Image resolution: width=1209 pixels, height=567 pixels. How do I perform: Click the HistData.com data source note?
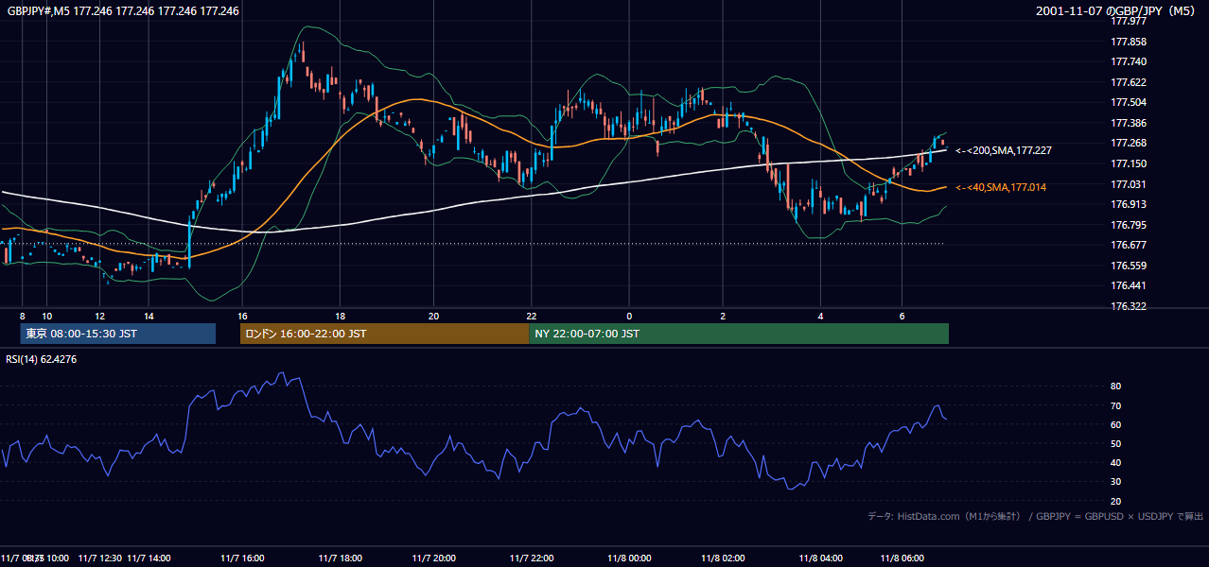coord(1036,516)
